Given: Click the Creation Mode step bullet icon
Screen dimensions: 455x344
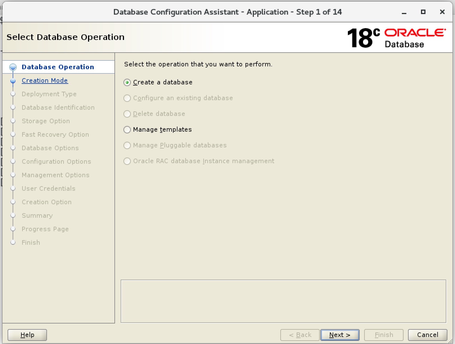Looking at the screenshot, I should 13,81.
